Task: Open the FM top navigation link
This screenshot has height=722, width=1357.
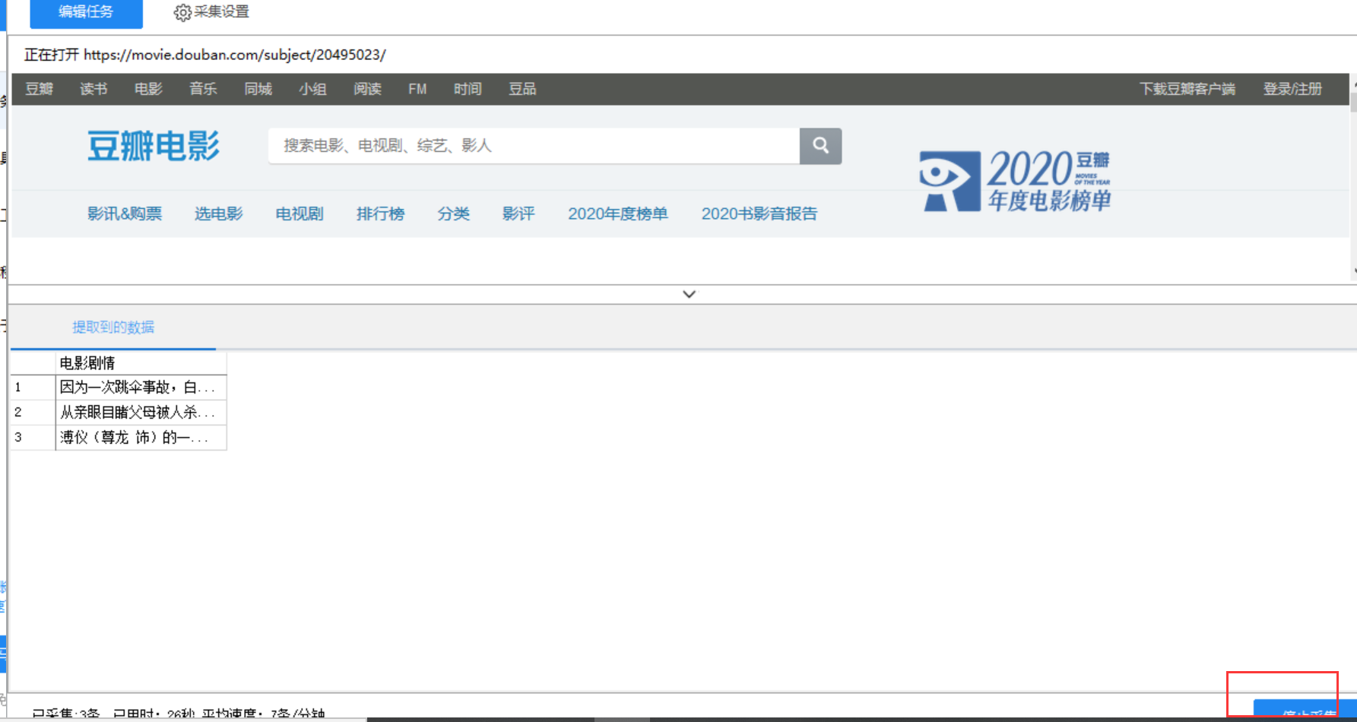Action: click(x=417, y=89)
